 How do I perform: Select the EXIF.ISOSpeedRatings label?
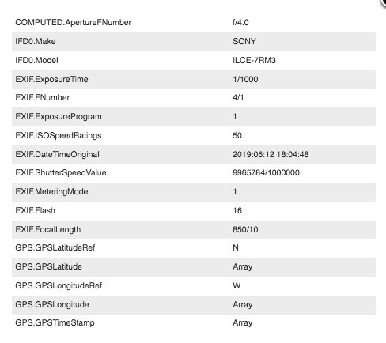[59, 136]
